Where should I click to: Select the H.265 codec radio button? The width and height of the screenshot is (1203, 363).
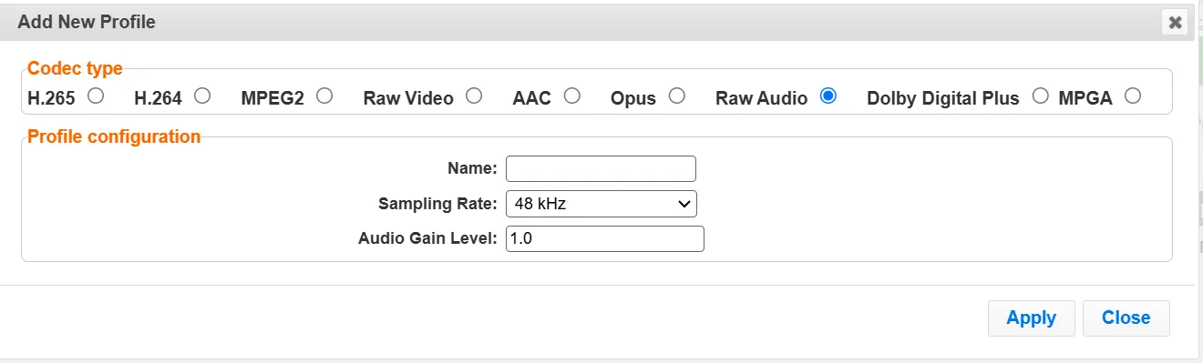[x=94, y=96]
